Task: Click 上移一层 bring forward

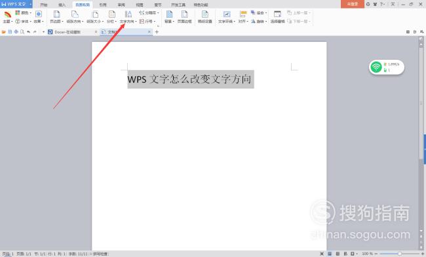Action: tap(299, 12)
